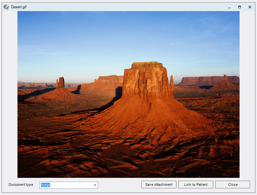Viewport: 257px width, 195px height.
Task: Minimize the Desert.gif window
Action: (229, 7)
